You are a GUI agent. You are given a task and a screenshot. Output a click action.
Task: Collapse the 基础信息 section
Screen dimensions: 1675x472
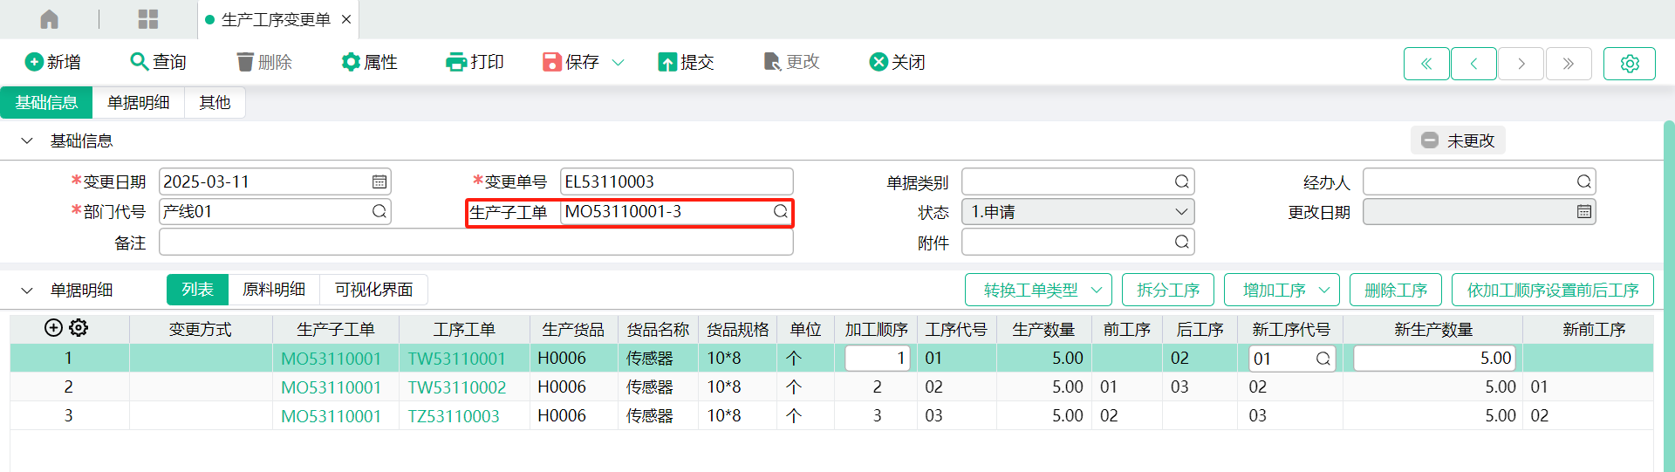[x=27, y=140]
